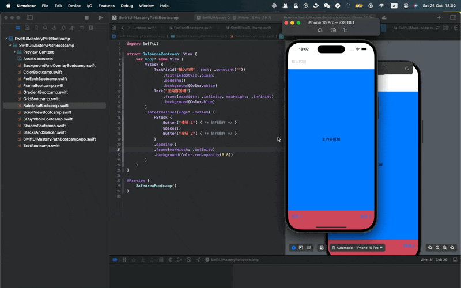Screen dimensions: 461x288
Task: Click the text field in the simulator
Action: point(330,61)
